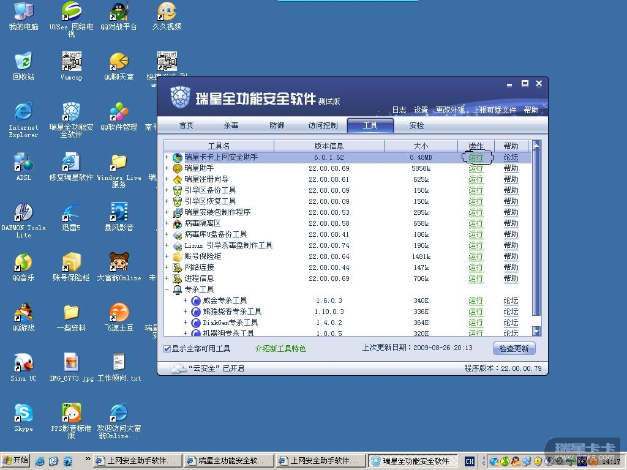
Task: Launch 修复瑞星软件 desktop shortcut
Action: pyautogui.click(x=71, y=166)
